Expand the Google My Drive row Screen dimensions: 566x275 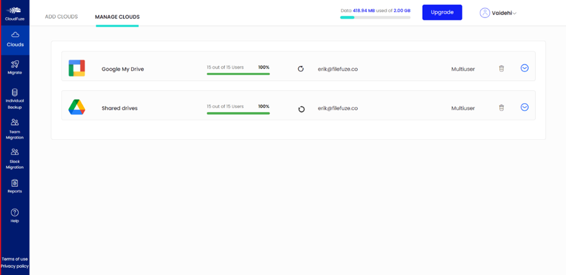[x=524, y=68]
